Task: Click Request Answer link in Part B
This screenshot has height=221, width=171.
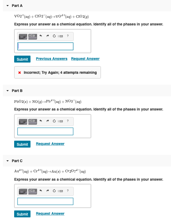Action: click(x=50, y=144)
